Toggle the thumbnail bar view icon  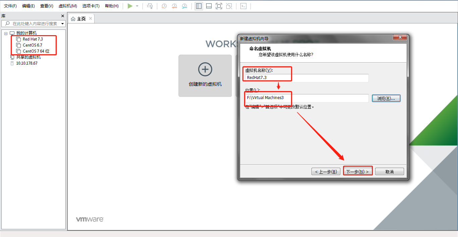pos(209,6)
